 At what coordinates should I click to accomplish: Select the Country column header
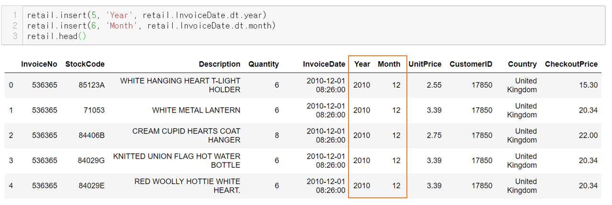tap(522, 64)
